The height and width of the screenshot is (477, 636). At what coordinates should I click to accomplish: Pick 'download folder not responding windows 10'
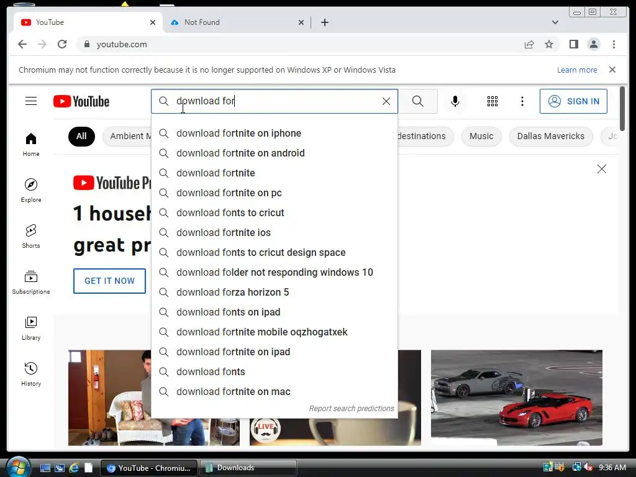(275, 272)
